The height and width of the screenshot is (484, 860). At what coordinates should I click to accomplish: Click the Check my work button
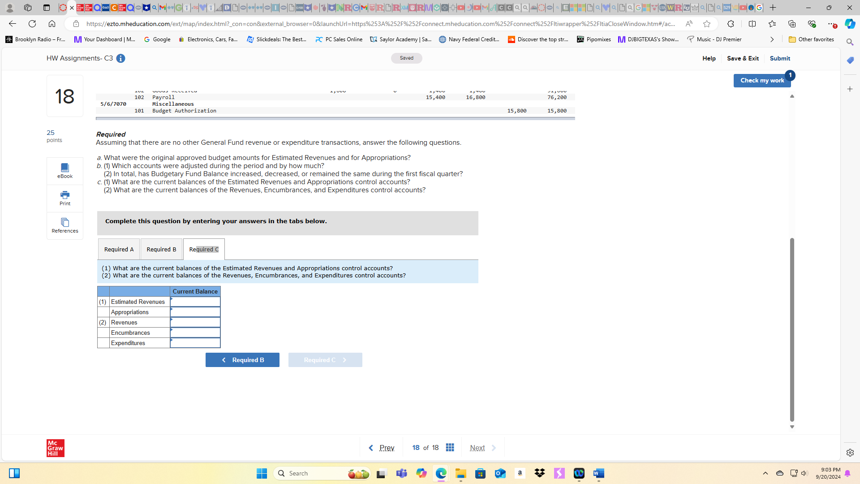pos(761,81)
